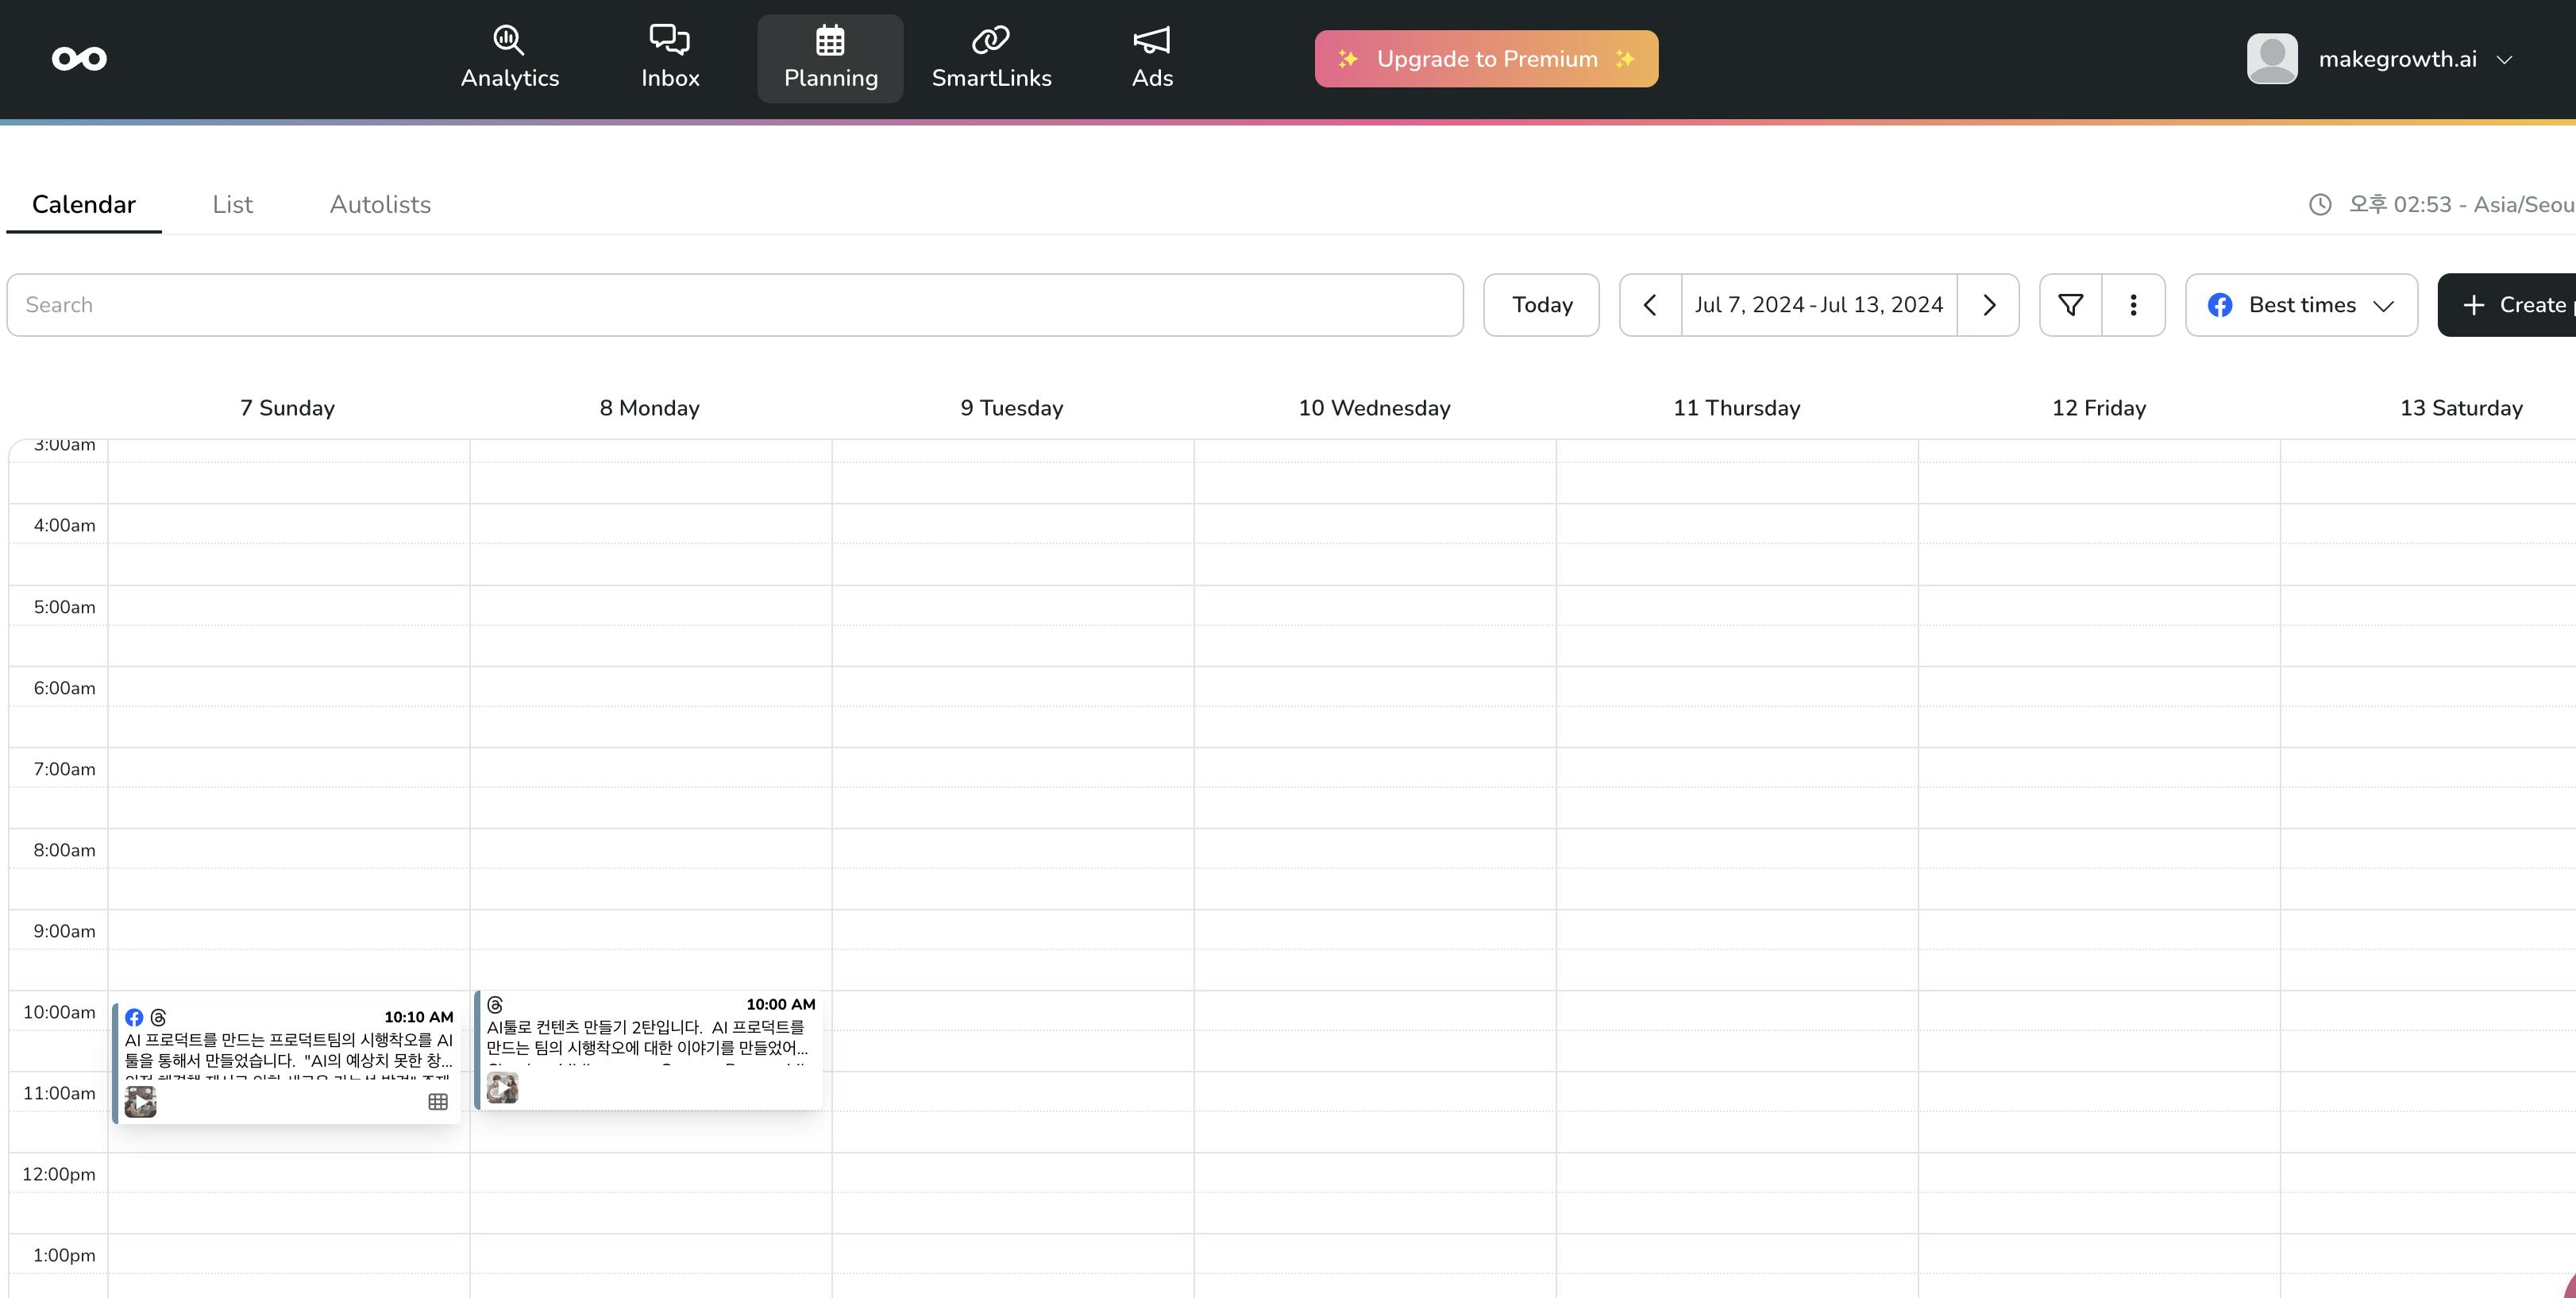The height and width of the screenshot is (1298, 2576).
Task: Open the calendar filter funnel icon
Action: tap(2070, 305)
